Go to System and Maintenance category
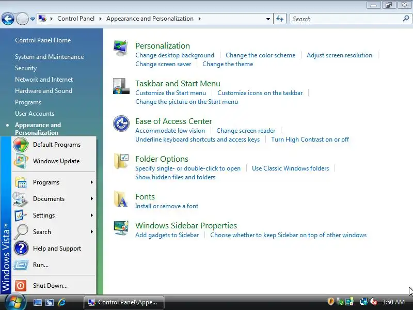The height and width of the screenshot is (310, 413). click(49, 57)
